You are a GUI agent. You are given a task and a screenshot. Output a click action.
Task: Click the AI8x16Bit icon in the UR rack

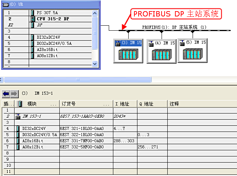click(x=33, y=49)
